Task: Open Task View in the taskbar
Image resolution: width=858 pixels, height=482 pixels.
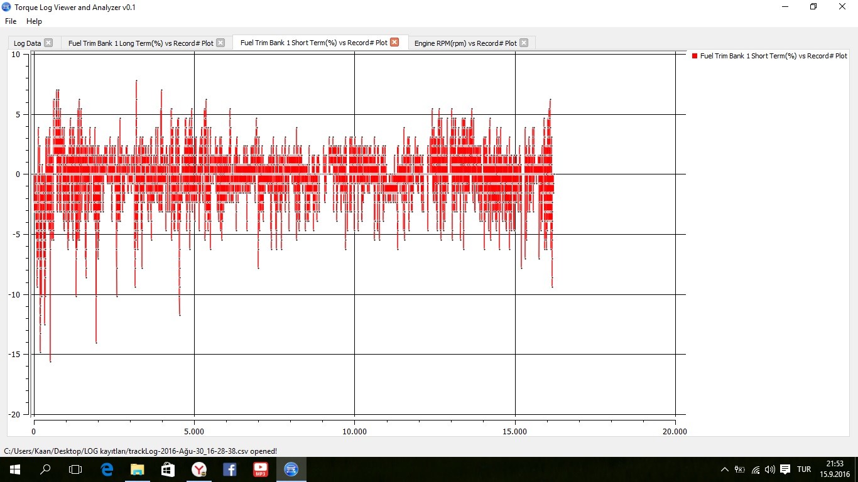Action: pos(75,469)
